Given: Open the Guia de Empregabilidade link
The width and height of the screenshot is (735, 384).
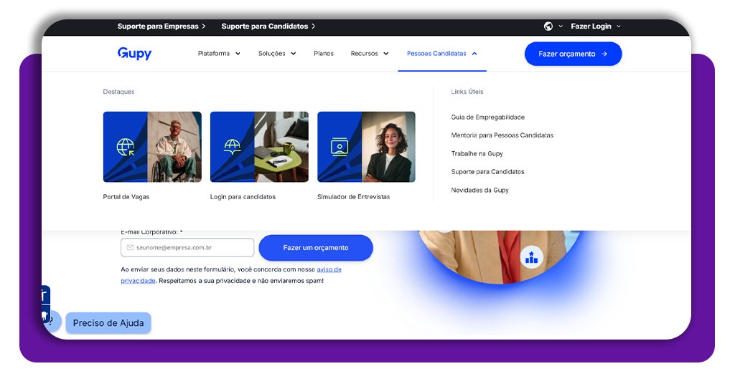Looking at the screenshot, I should coord(487,117).
